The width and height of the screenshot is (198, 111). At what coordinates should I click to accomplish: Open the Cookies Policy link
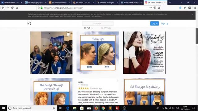[96, 16]
